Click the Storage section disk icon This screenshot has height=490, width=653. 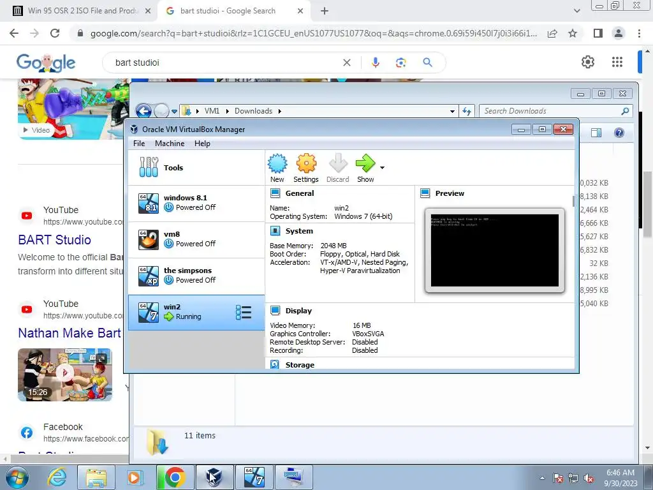coord(275,364)
